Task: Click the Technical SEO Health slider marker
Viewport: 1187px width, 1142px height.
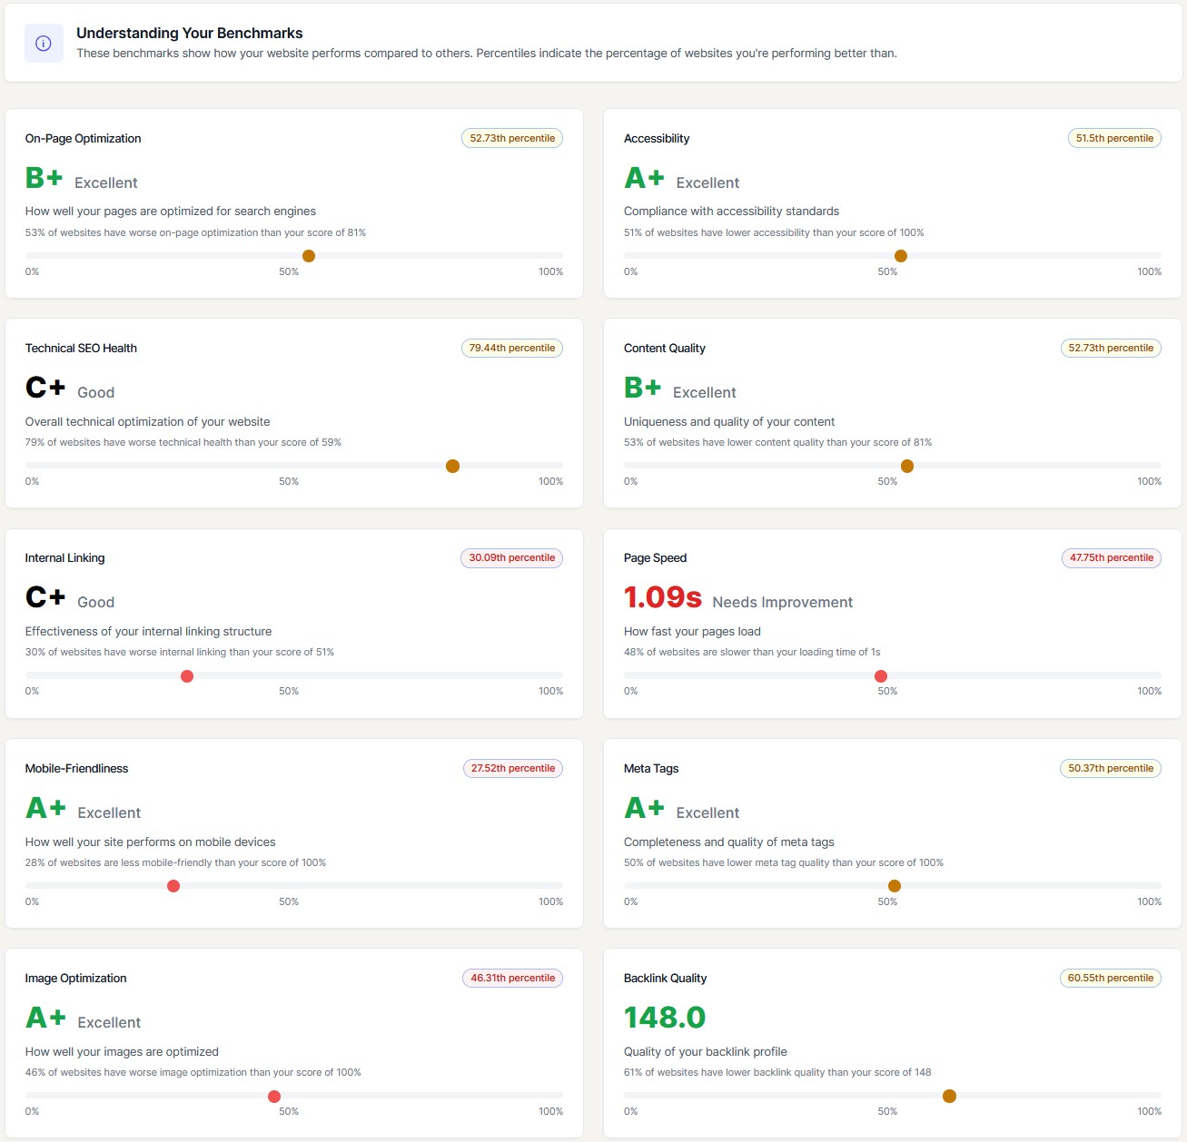Action: (x=452, y=466)
